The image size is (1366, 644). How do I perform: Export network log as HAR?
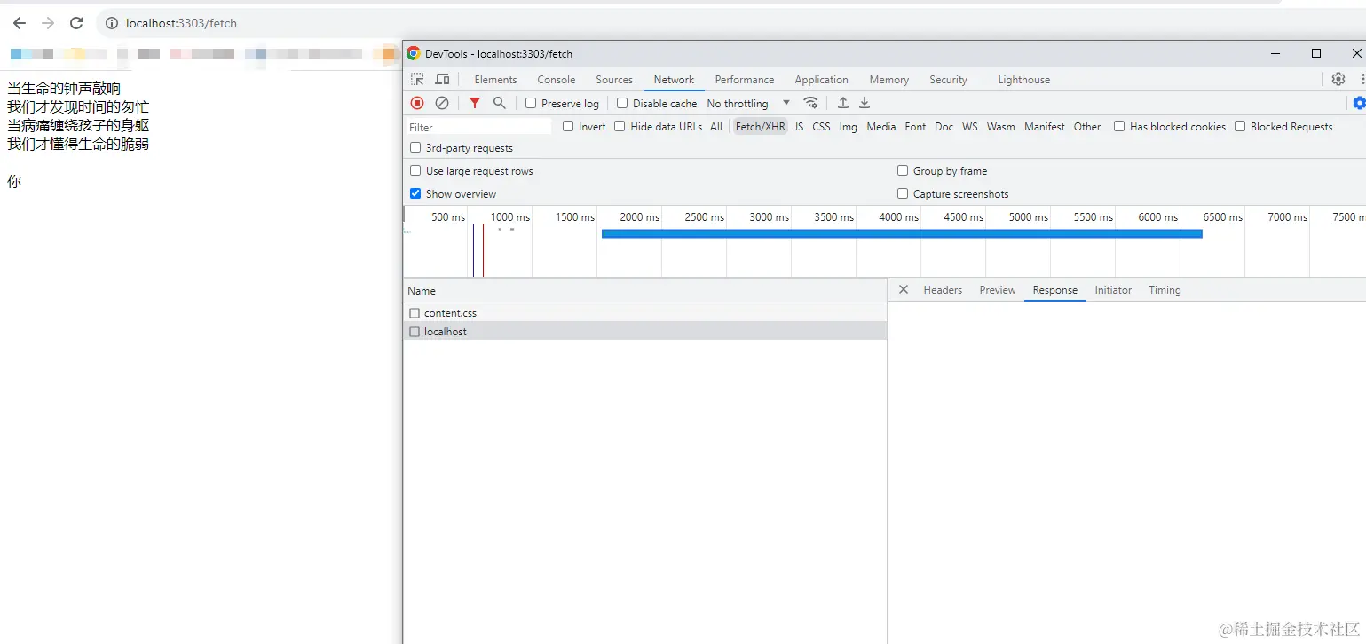coord(864,103)
